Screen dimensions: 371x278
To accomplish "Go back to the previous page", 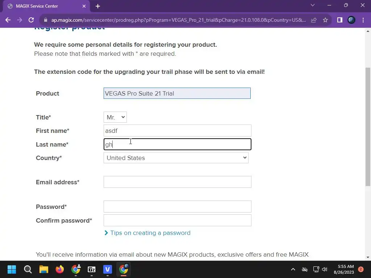I will [x=8, y=20].
